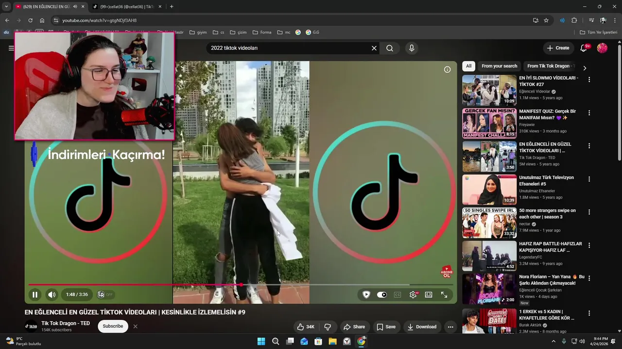
Task: Click the ABONE OL subscribe watermark
Action: click(446, 271)
